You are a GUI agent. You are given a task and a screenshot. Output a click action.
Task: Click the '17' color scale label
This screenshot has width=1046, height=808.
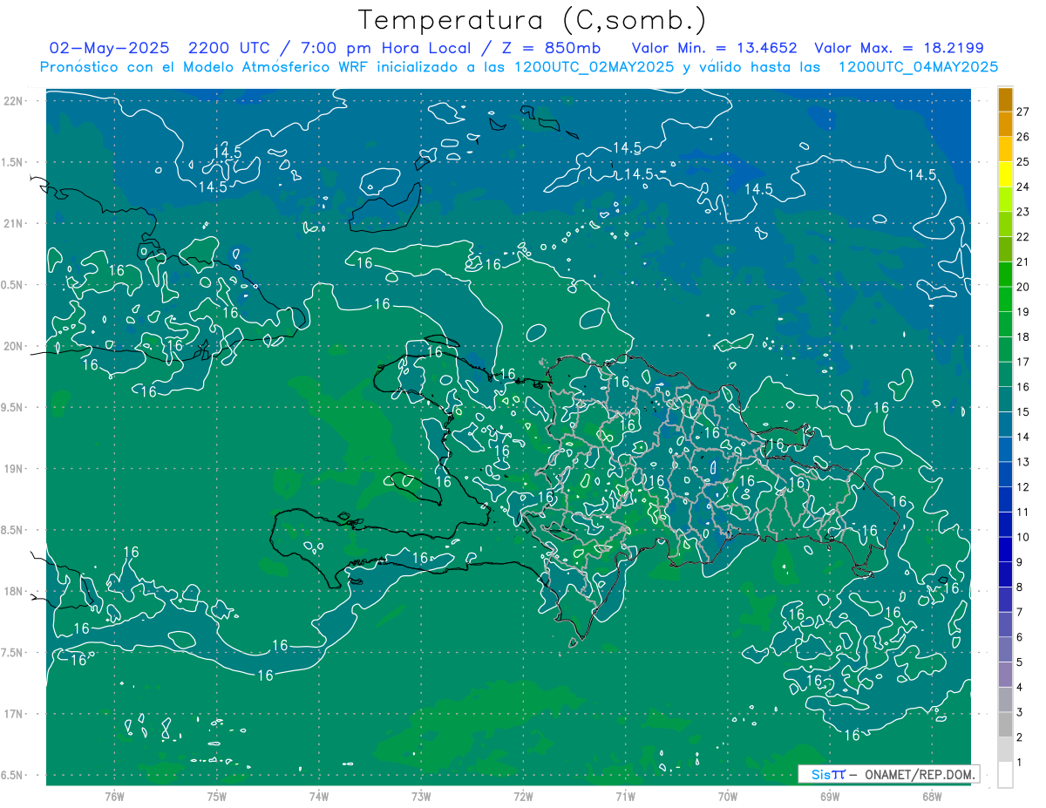[1023, 362]
